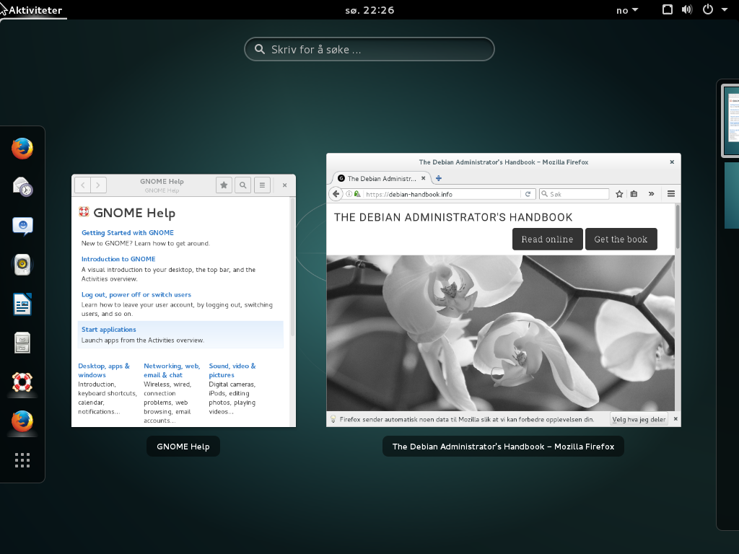The height and width of the screenshot is (554, 739).
Task: Click bookmark star in GNOME Help
Action: pyautogui.click(x=224, y=185)
